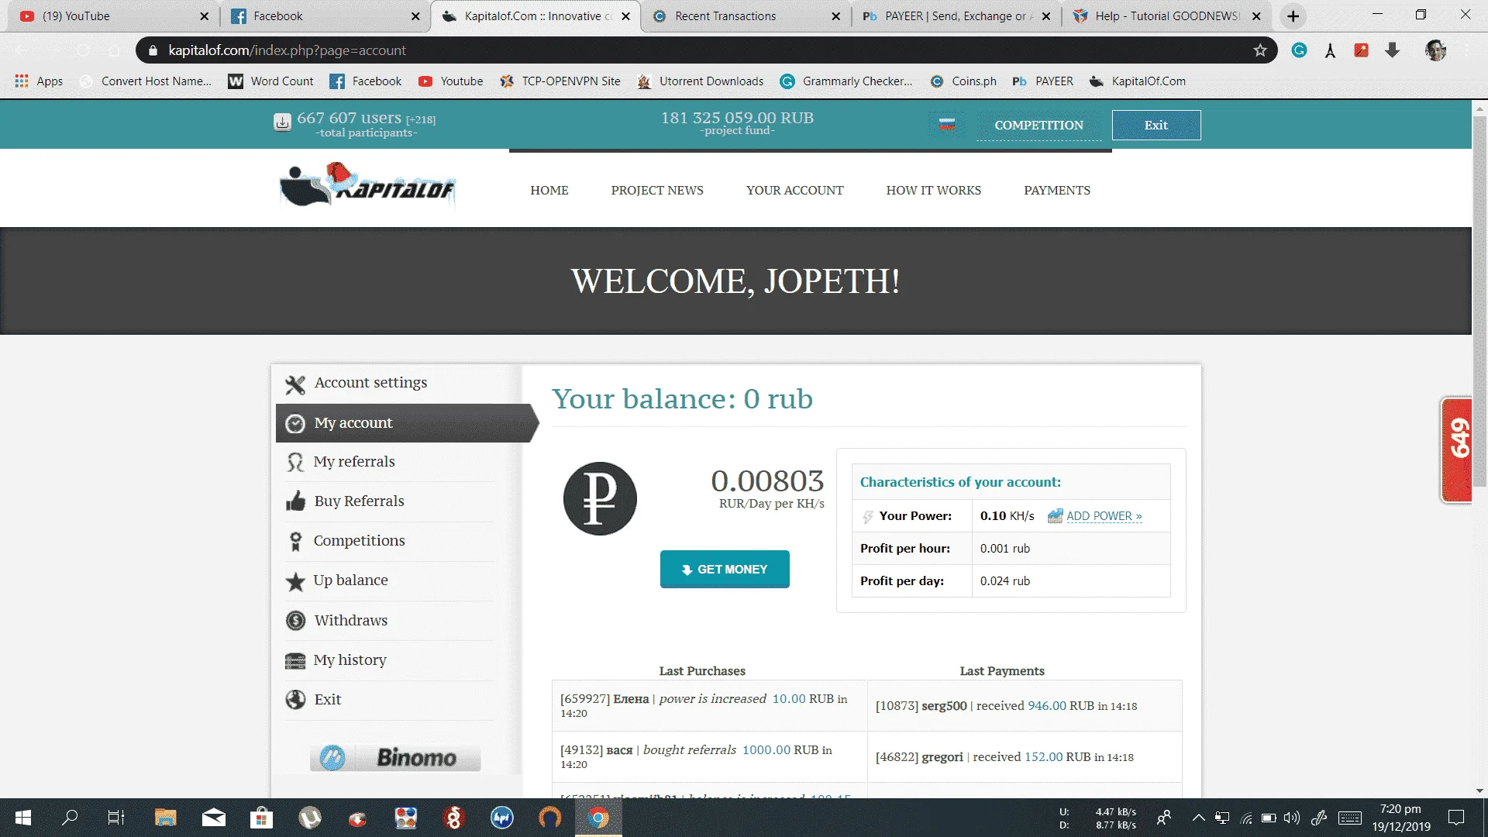Image resolution: width=1488 pixels, height=837 pixels.
Task: Open PAYMENTS in the navigation
Action: pyautogui.click(x=1056, y=190)
